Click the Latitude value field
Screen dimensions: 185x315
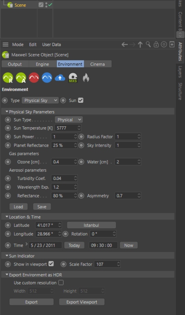(49, 225)
